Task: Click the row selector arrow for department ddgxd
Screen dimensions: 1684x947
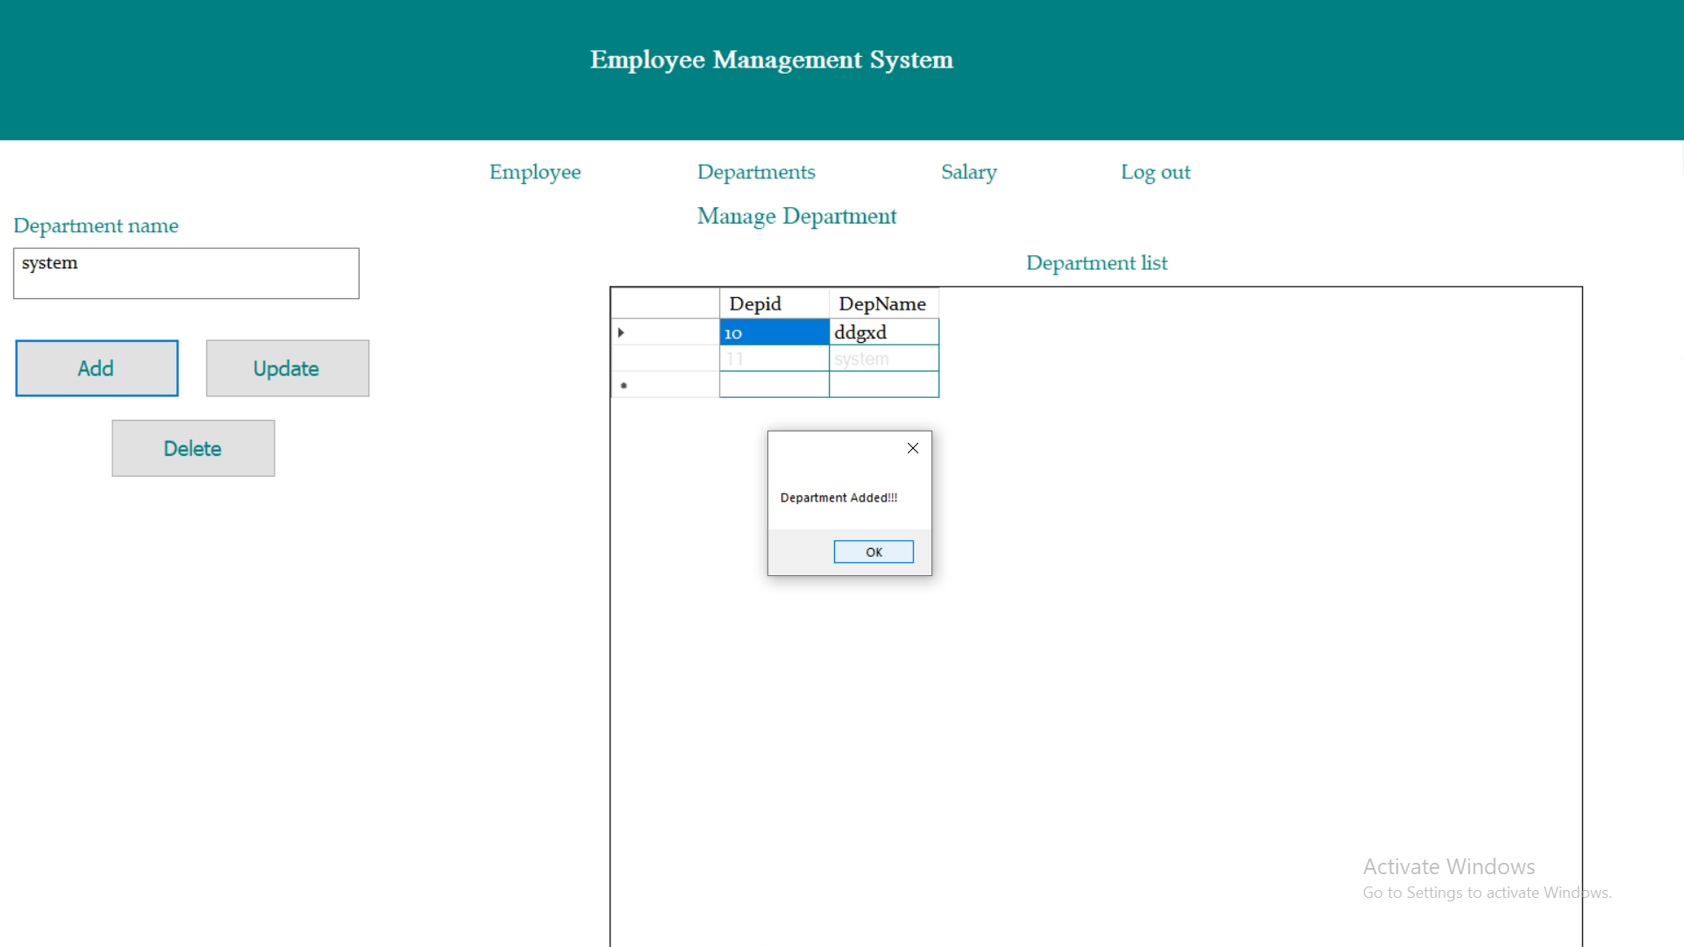Action: pos(621,331)
